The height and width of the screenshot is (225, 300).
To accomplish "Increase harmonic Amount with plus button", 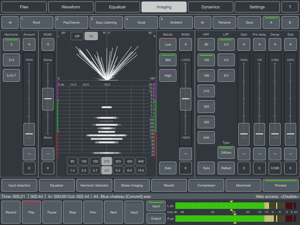I will 29,44.
